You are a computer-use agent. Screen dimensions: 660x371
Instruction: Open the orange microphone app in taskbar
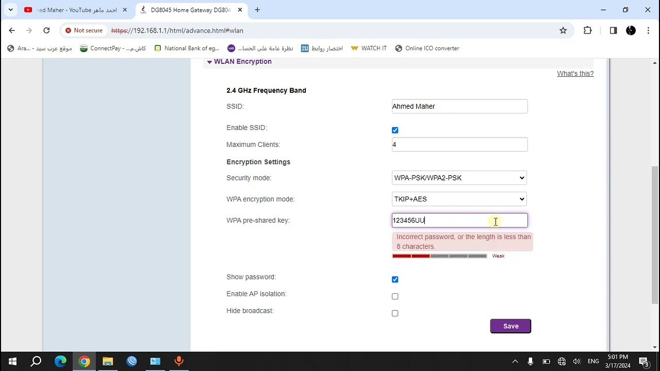179,361
